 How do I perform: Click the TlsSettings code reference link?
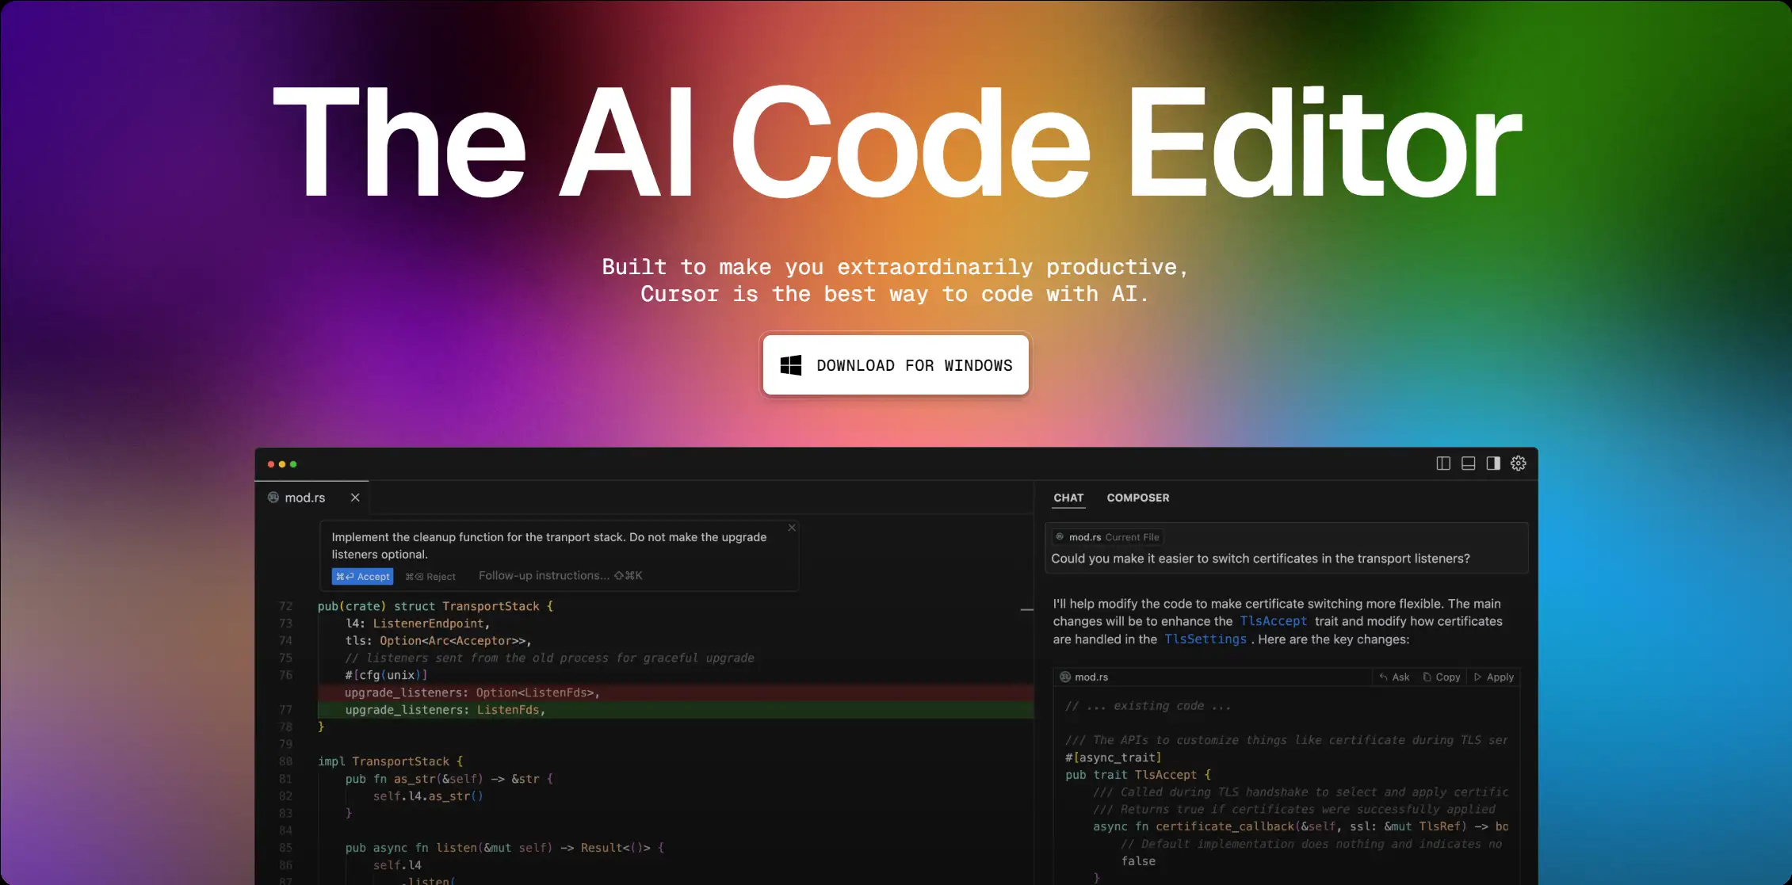tap(1205, 639)
